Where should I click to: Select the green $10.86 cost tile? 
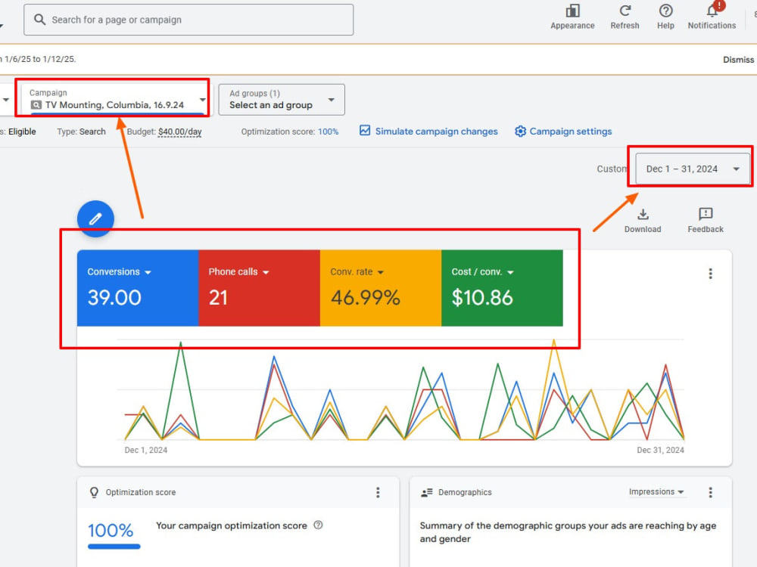coord(502,288)
